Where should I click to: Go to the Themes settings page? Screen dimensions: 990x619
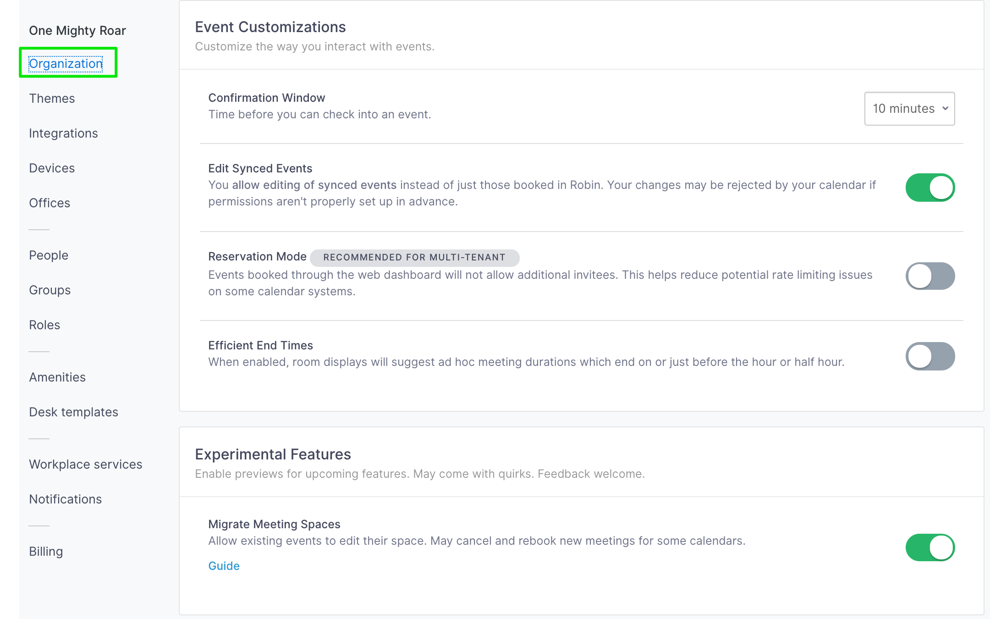point(52,98)
